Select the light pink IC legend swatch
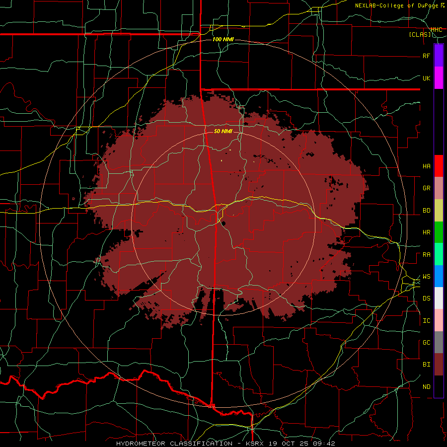Screen dimensions: 447x447 [x=439, y=320]
